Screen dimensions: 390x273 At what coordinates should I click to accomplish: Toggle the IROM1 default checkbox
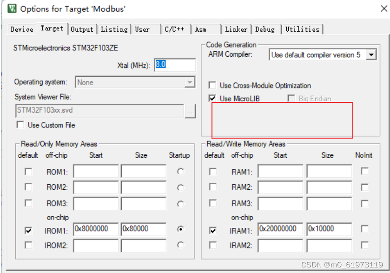click(28, 230)
